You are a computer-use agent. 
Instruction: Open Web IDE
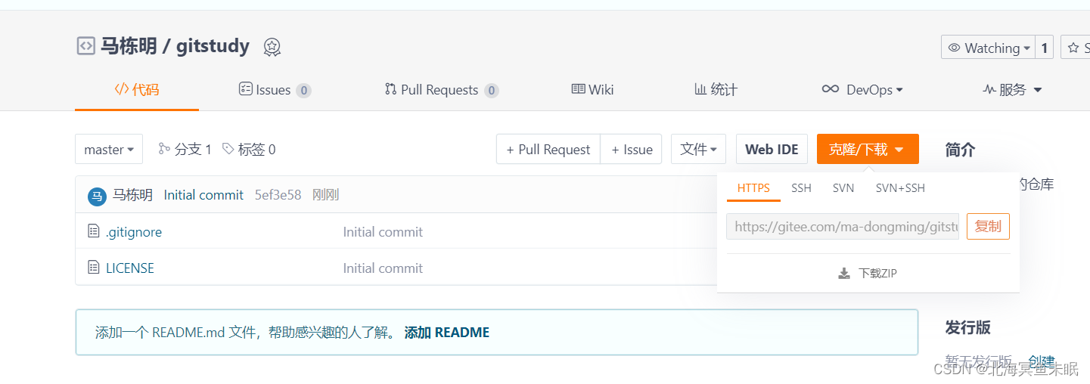click(772, 149)
